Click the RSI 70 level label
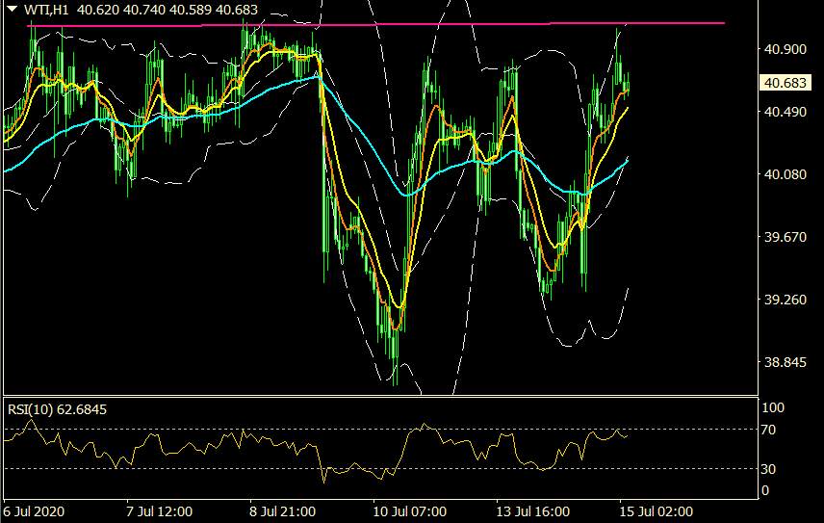 point(768,430)
